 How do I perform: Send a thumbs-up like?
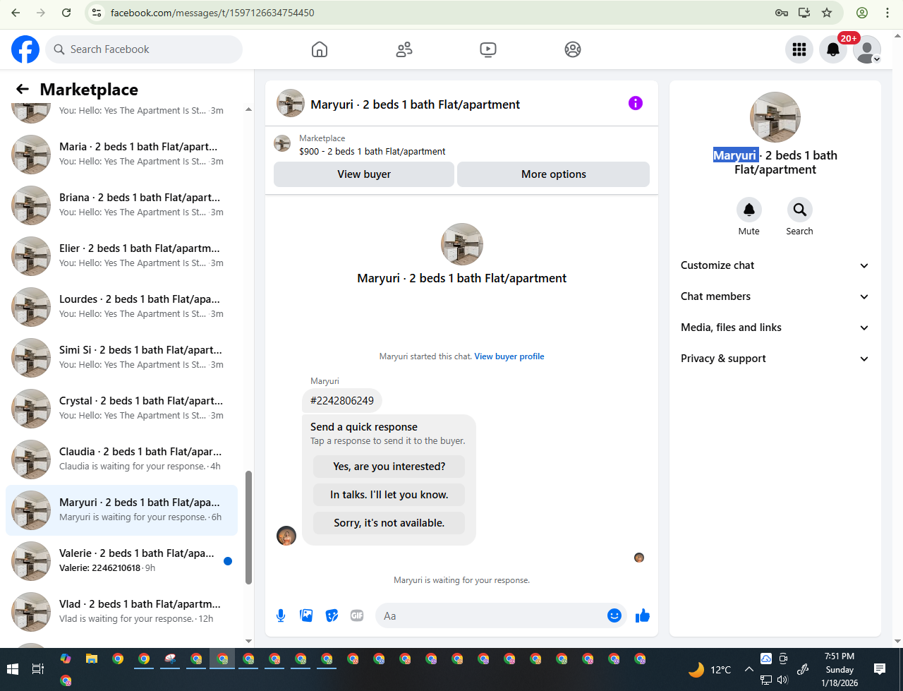point(643,615)
